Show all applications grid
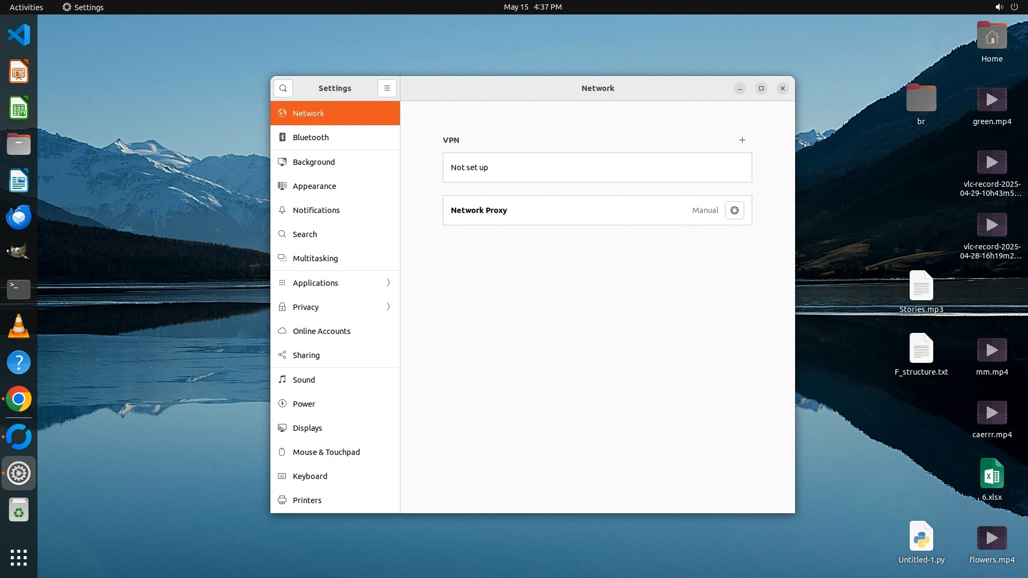 pyautogui.click(x=19, y=557)
